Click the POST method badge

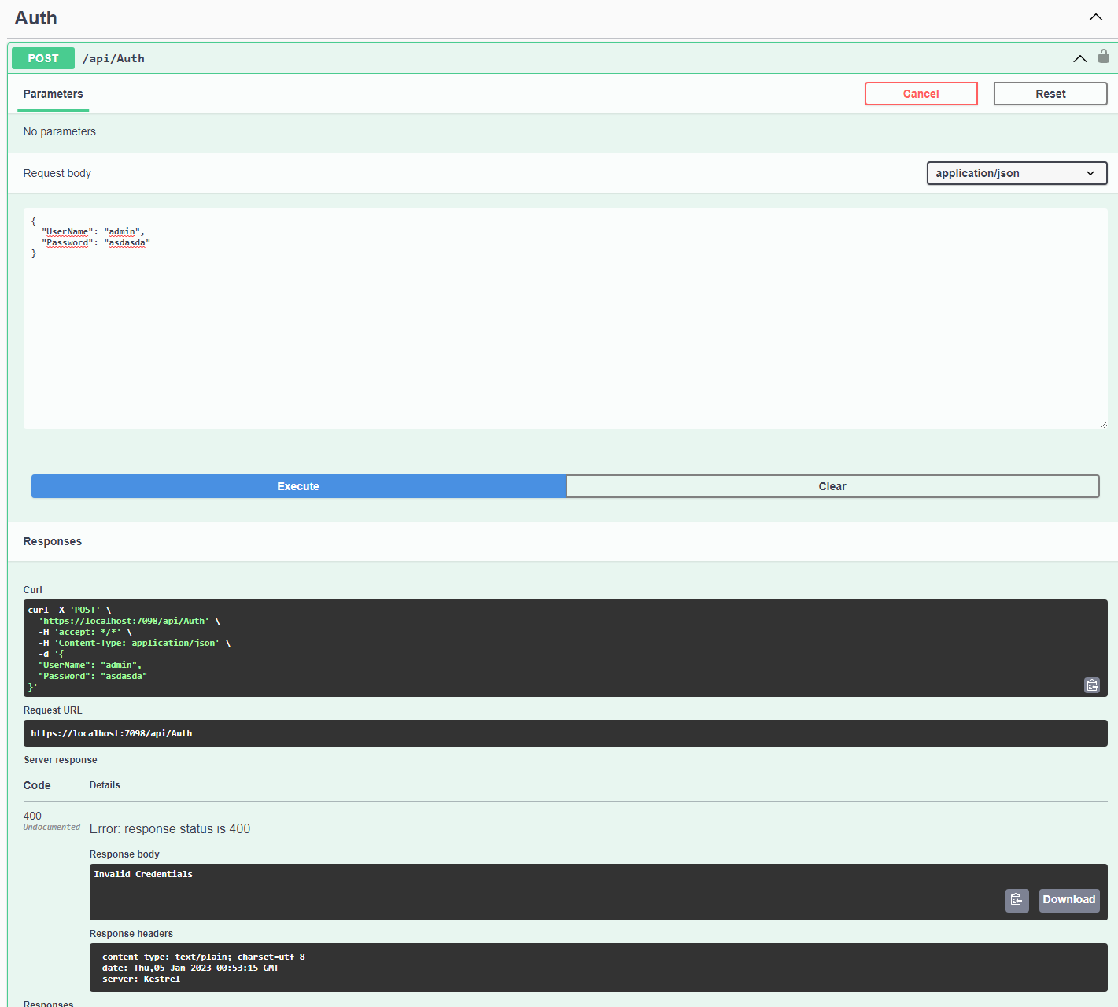click(43, 58)
